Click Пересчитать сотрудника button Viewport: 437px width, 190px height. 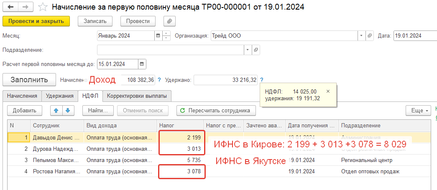[x=216, y=110]
